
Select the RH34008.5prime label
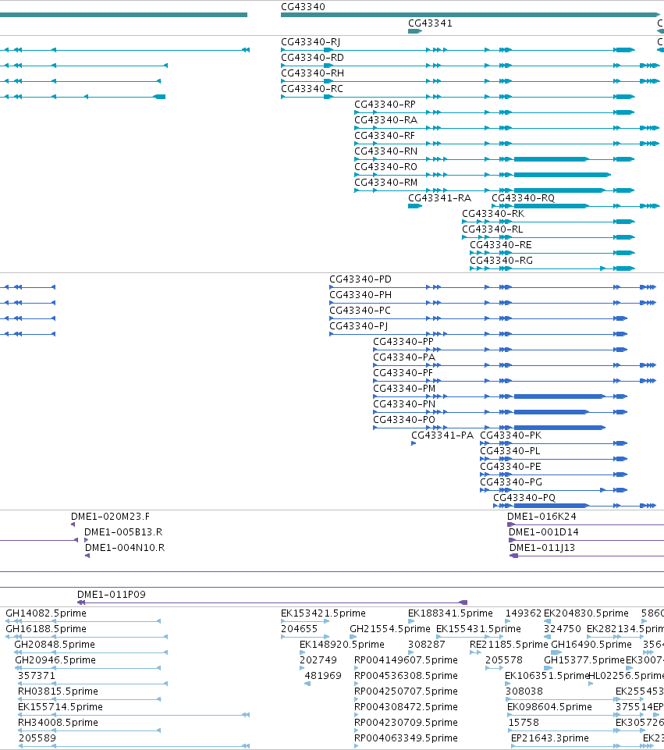point(58,723)
